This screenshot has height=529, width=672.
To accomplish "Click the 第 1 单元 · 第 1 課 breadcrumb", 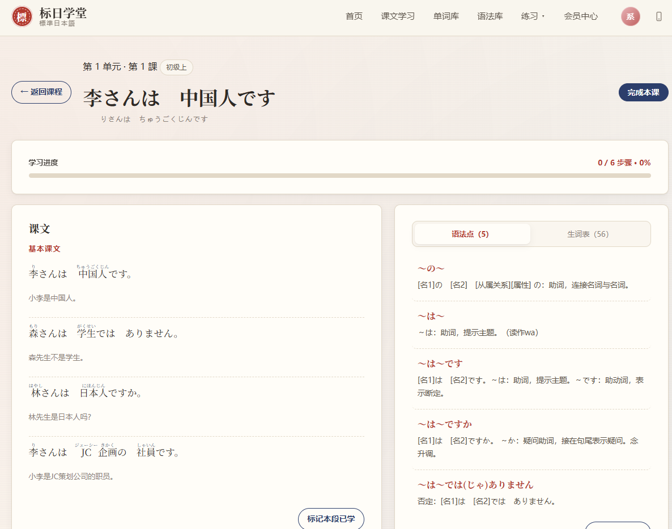I will (120, 67).
